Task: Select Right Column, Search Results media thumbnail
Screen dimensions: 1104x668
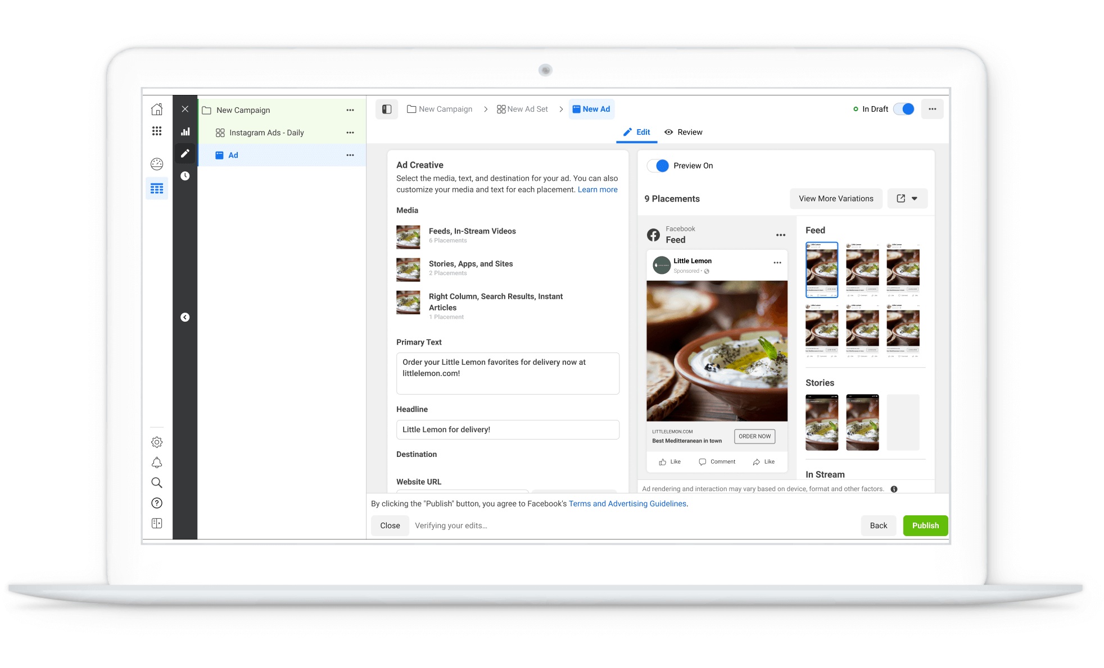Action: click(408, 302)
